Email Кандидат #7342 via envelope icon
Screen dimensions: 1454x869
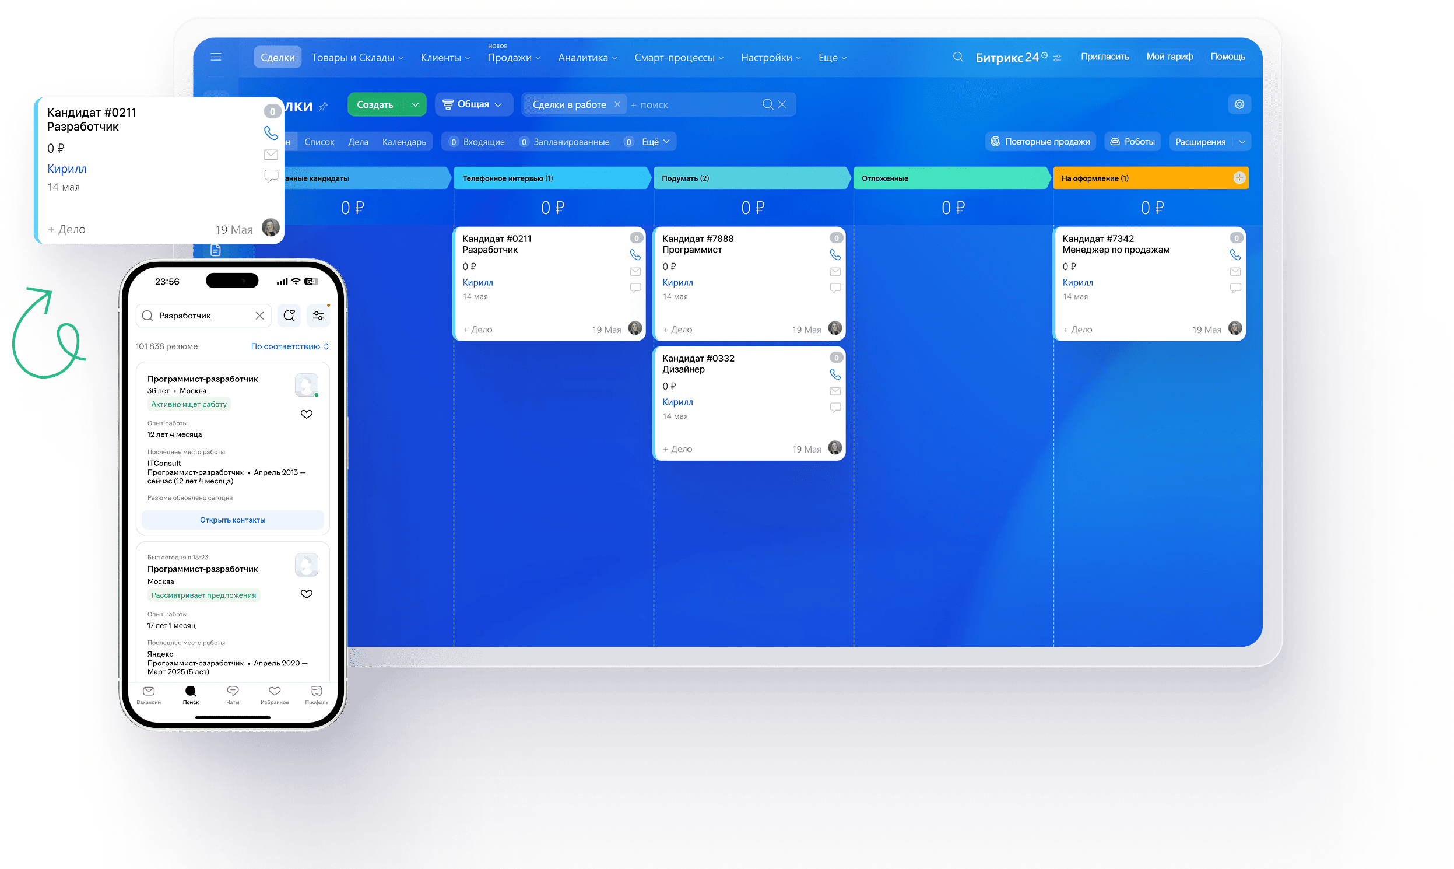pos(1235,272)
